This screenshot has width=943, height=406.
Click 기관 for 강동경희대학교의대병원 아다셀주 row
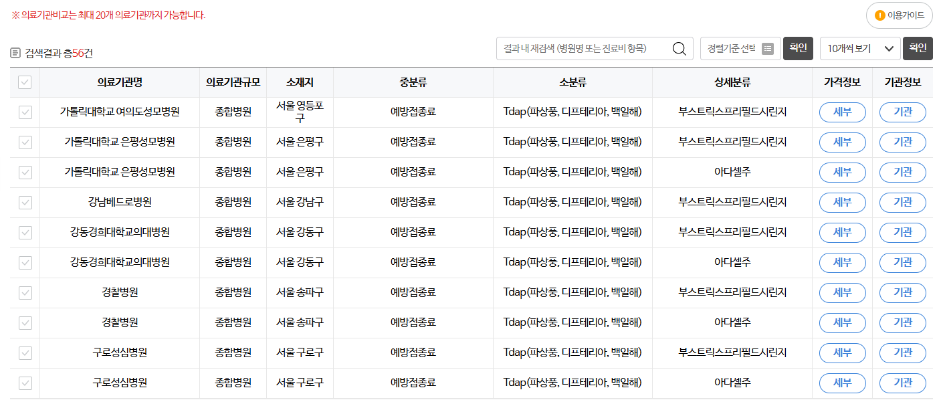click(x=902, y=263)
